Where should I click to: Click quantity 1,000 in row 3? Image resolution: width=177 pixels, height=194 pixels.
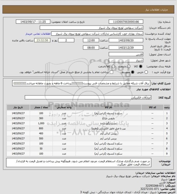[41, 123]
